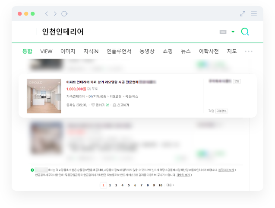Viewport: 275px width, 208px height.
Task: Go to page 8
Action: coord(148,185)
